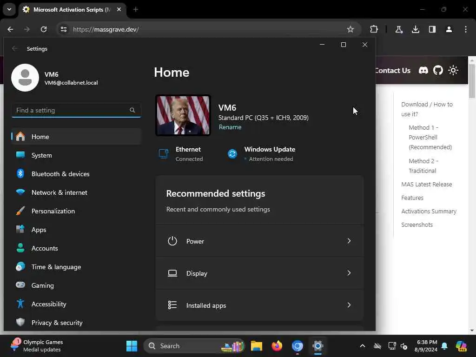This screenshot has width=476, height=357.
Task: Open Windows Update attention needed status
Action: point(261,154)
